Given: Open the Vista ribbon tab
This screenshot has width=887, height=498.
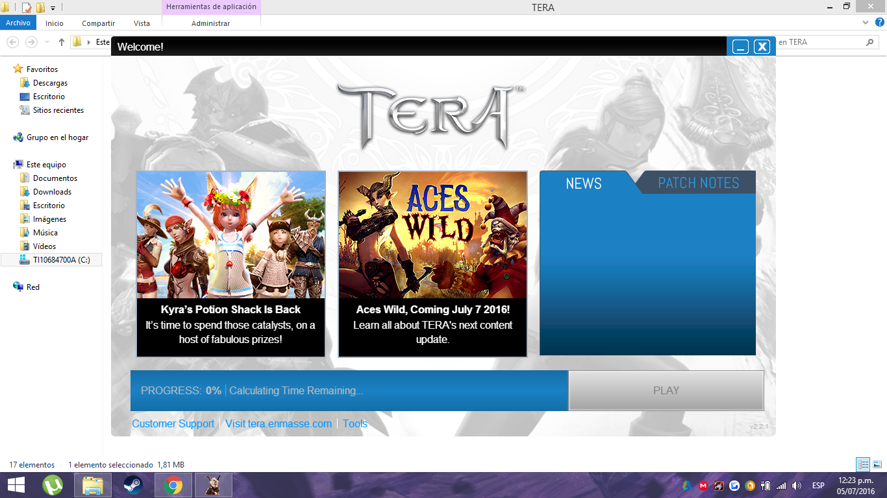Looking at the screenshot, I should pos(142,23).
